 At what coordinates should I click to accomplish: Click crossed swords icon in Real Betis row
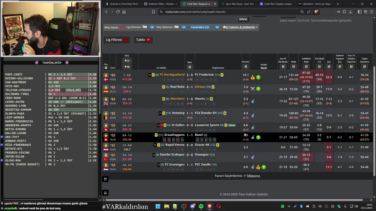click(253, 89)
